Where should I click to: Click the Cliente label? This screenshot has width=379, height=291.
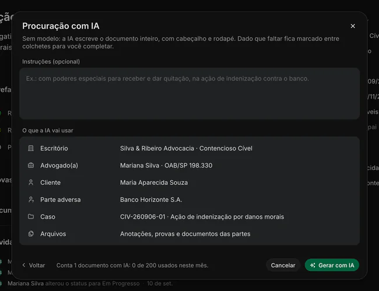50,183
